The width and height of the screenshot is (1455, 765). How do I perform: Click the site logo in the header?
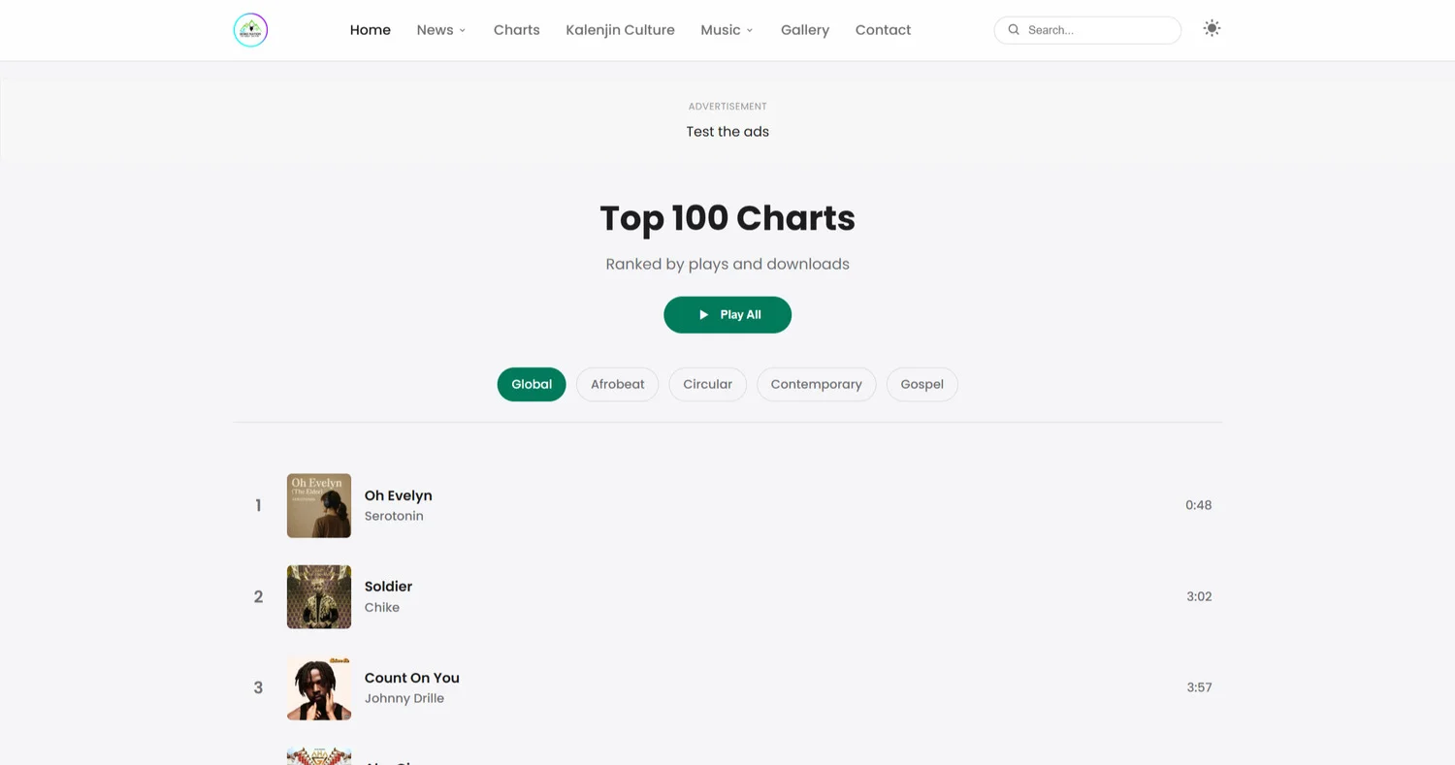pyautogui.click(x=250, y=30)
